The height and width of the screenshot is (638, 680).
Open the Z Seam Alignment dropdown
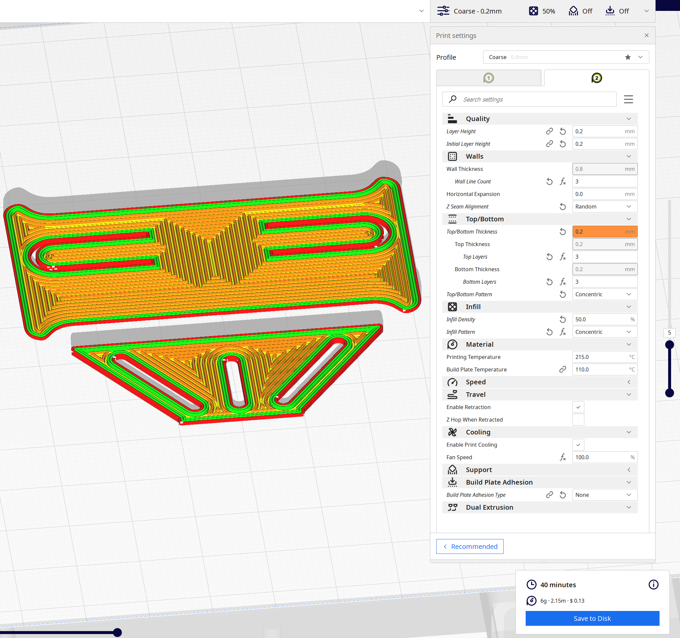[604, 207]
